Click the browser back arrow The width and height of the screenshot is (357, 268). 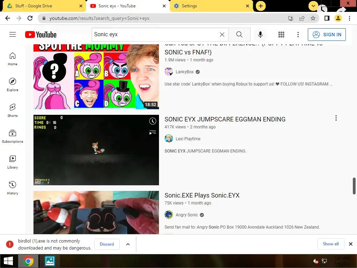[8, 18]
